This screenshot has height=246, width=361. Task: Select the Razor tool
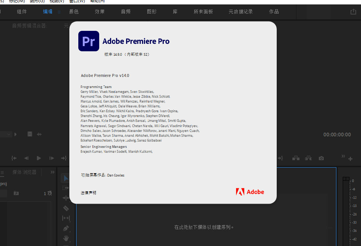point(66,208)
